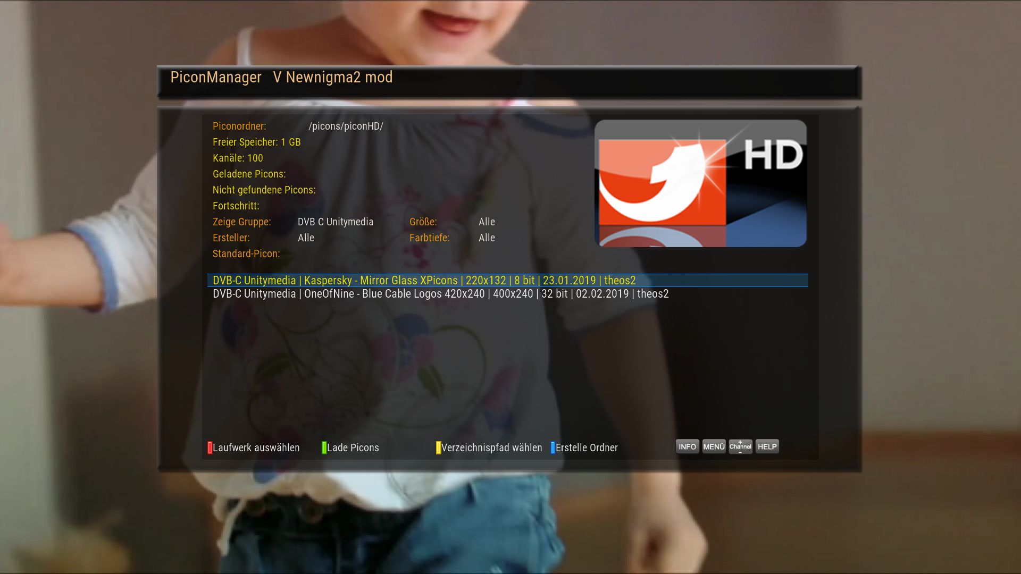Select the OneOfNine Blue Cable Logos entry
Image resolution: width=1021 pixels, height=574 pixels.
[x=440, y=294]
